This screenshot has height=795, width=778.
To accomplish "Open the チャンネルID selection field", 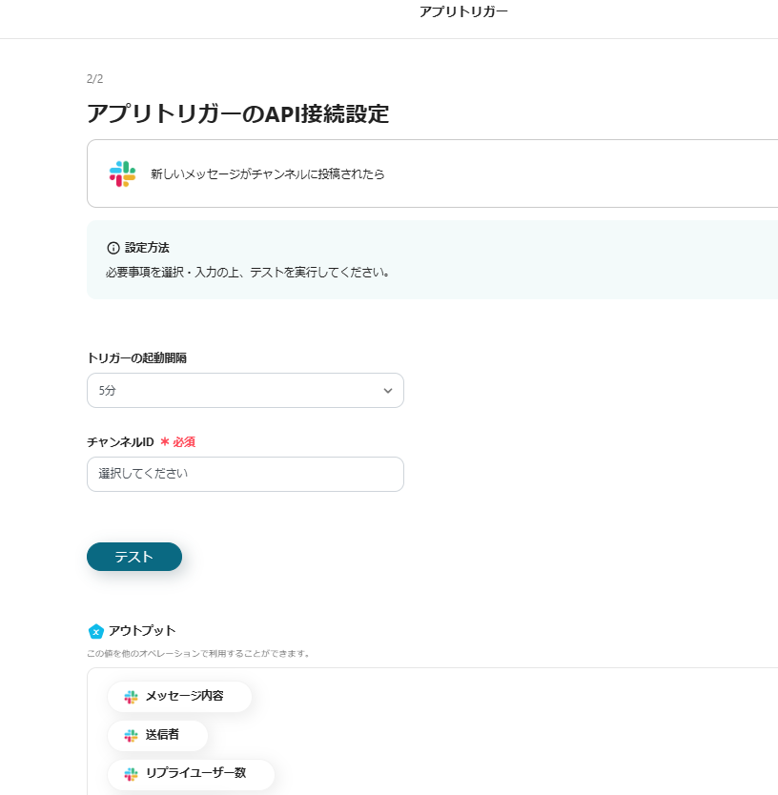I will coord(245,474).
